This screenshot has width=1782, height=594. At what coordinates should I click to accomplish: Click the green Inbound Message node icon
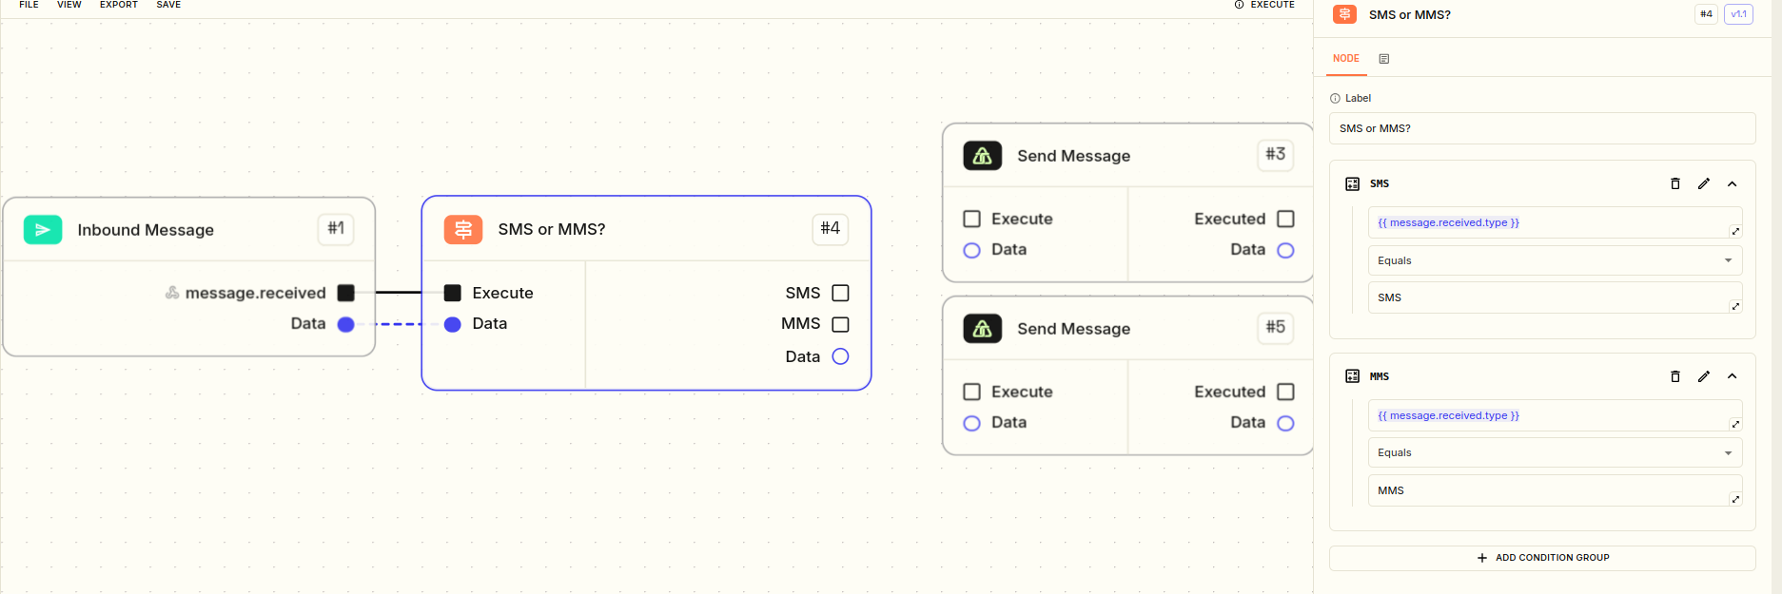point(43,230)
